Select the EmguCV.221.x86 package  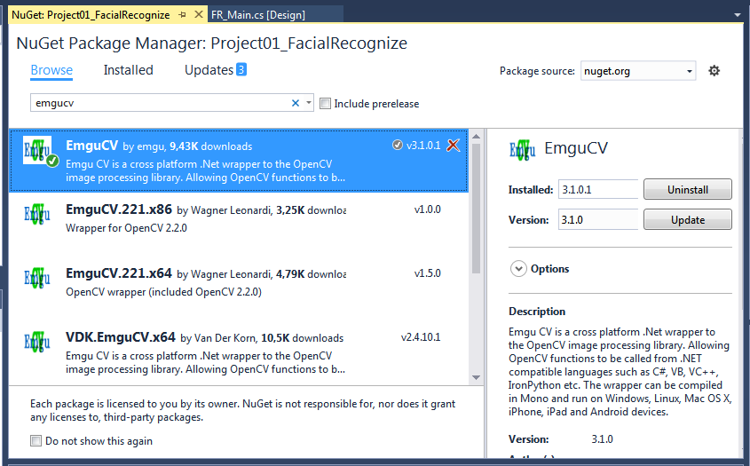click(239, 224)
